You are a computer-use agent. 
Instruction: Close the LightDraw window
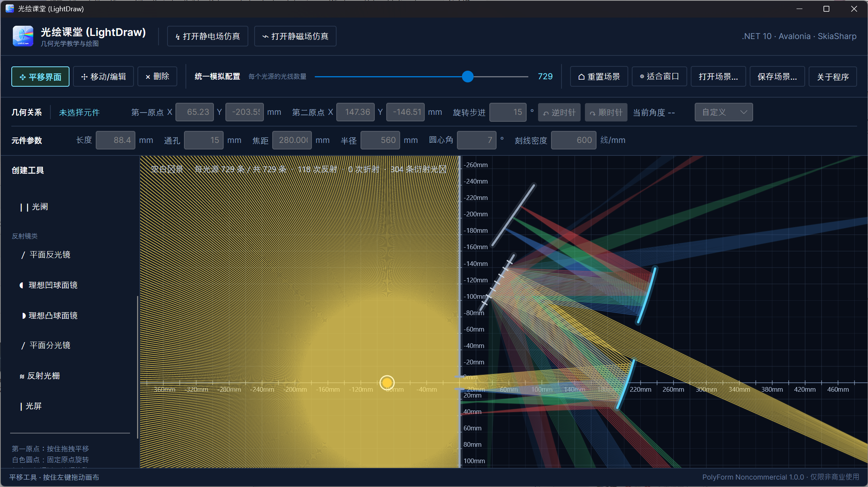[854, 9]
